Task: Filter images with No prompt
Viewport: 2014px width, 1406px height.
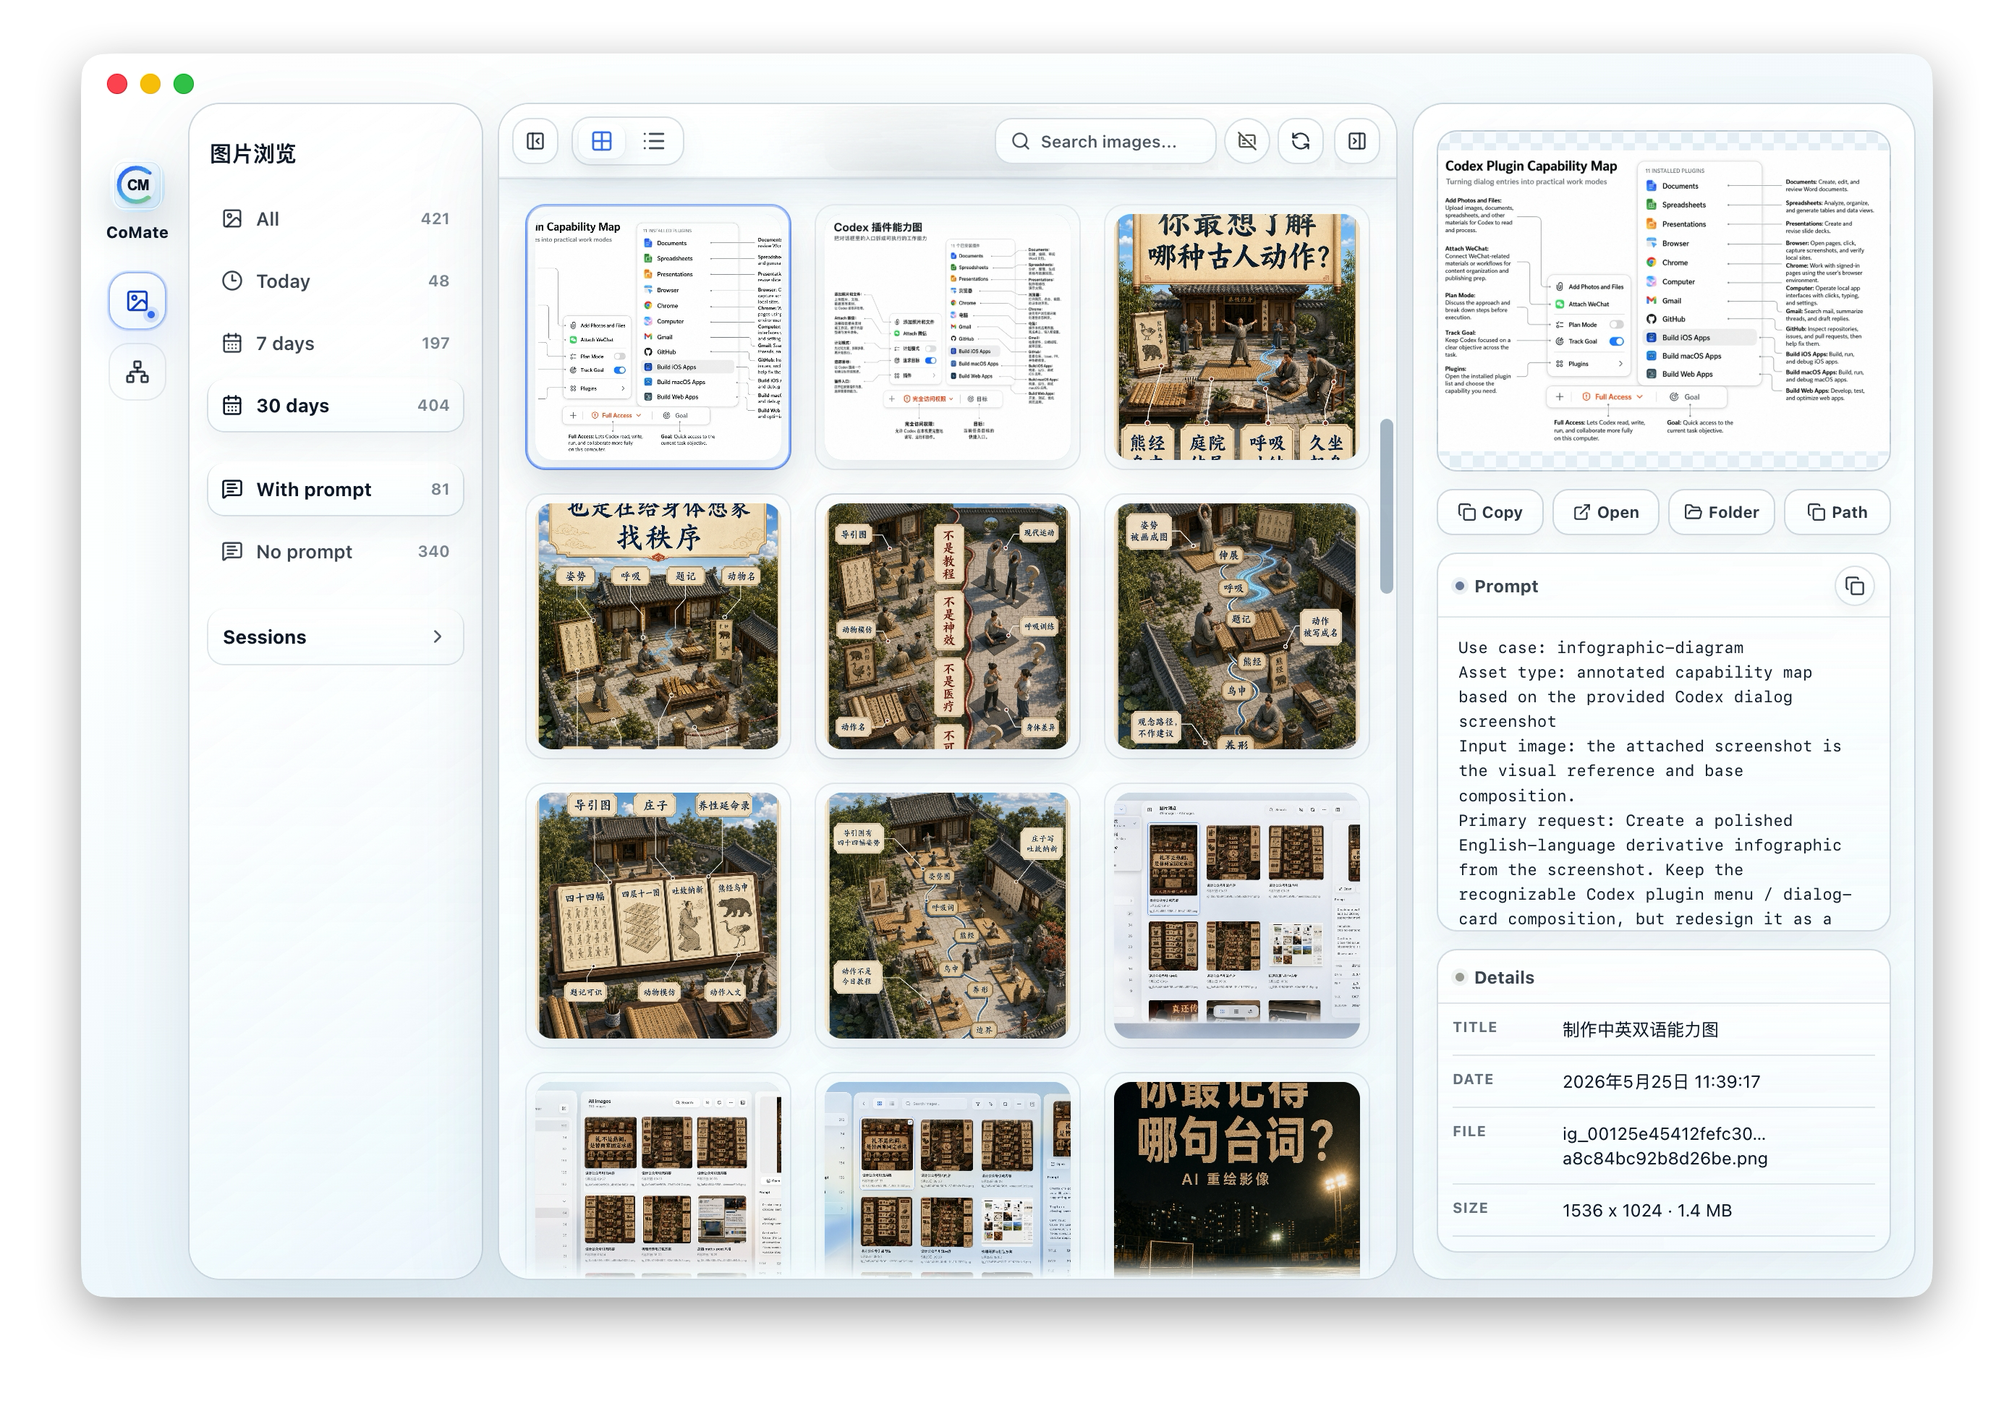Action: tap(335, 552)
